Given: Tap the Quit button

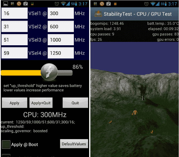Looking at the screenshot, I should click(x=75, y=103).
